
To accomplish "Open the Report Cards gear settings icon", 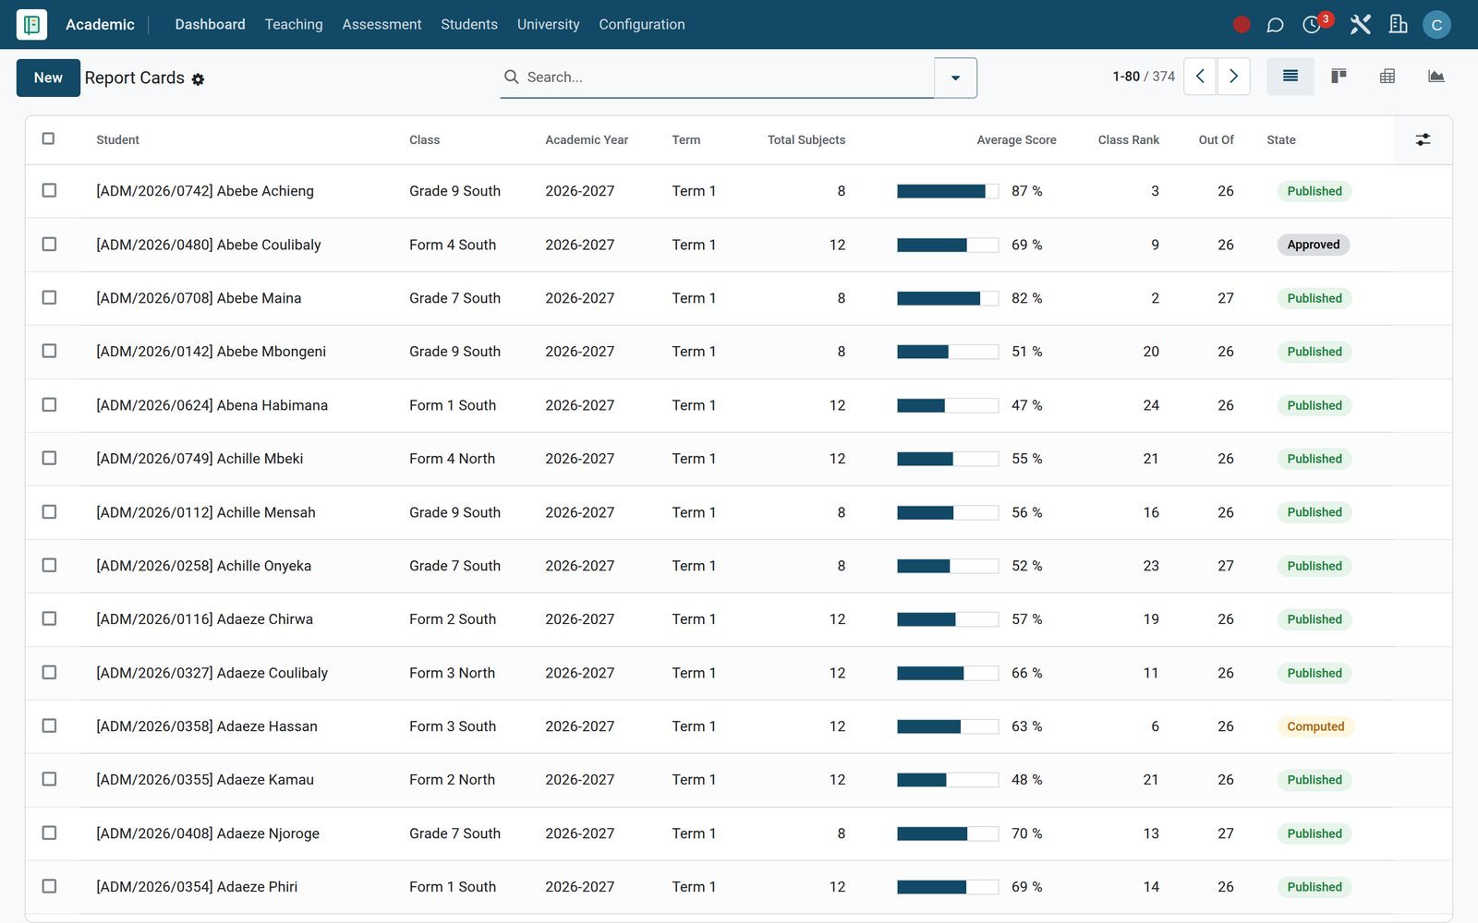I will [x=198, y=79].
